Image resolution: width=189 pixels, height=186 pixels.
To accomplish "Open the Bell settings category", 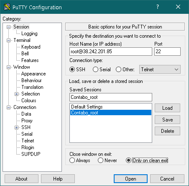I will pyautogui.click(x=25, y=54).
